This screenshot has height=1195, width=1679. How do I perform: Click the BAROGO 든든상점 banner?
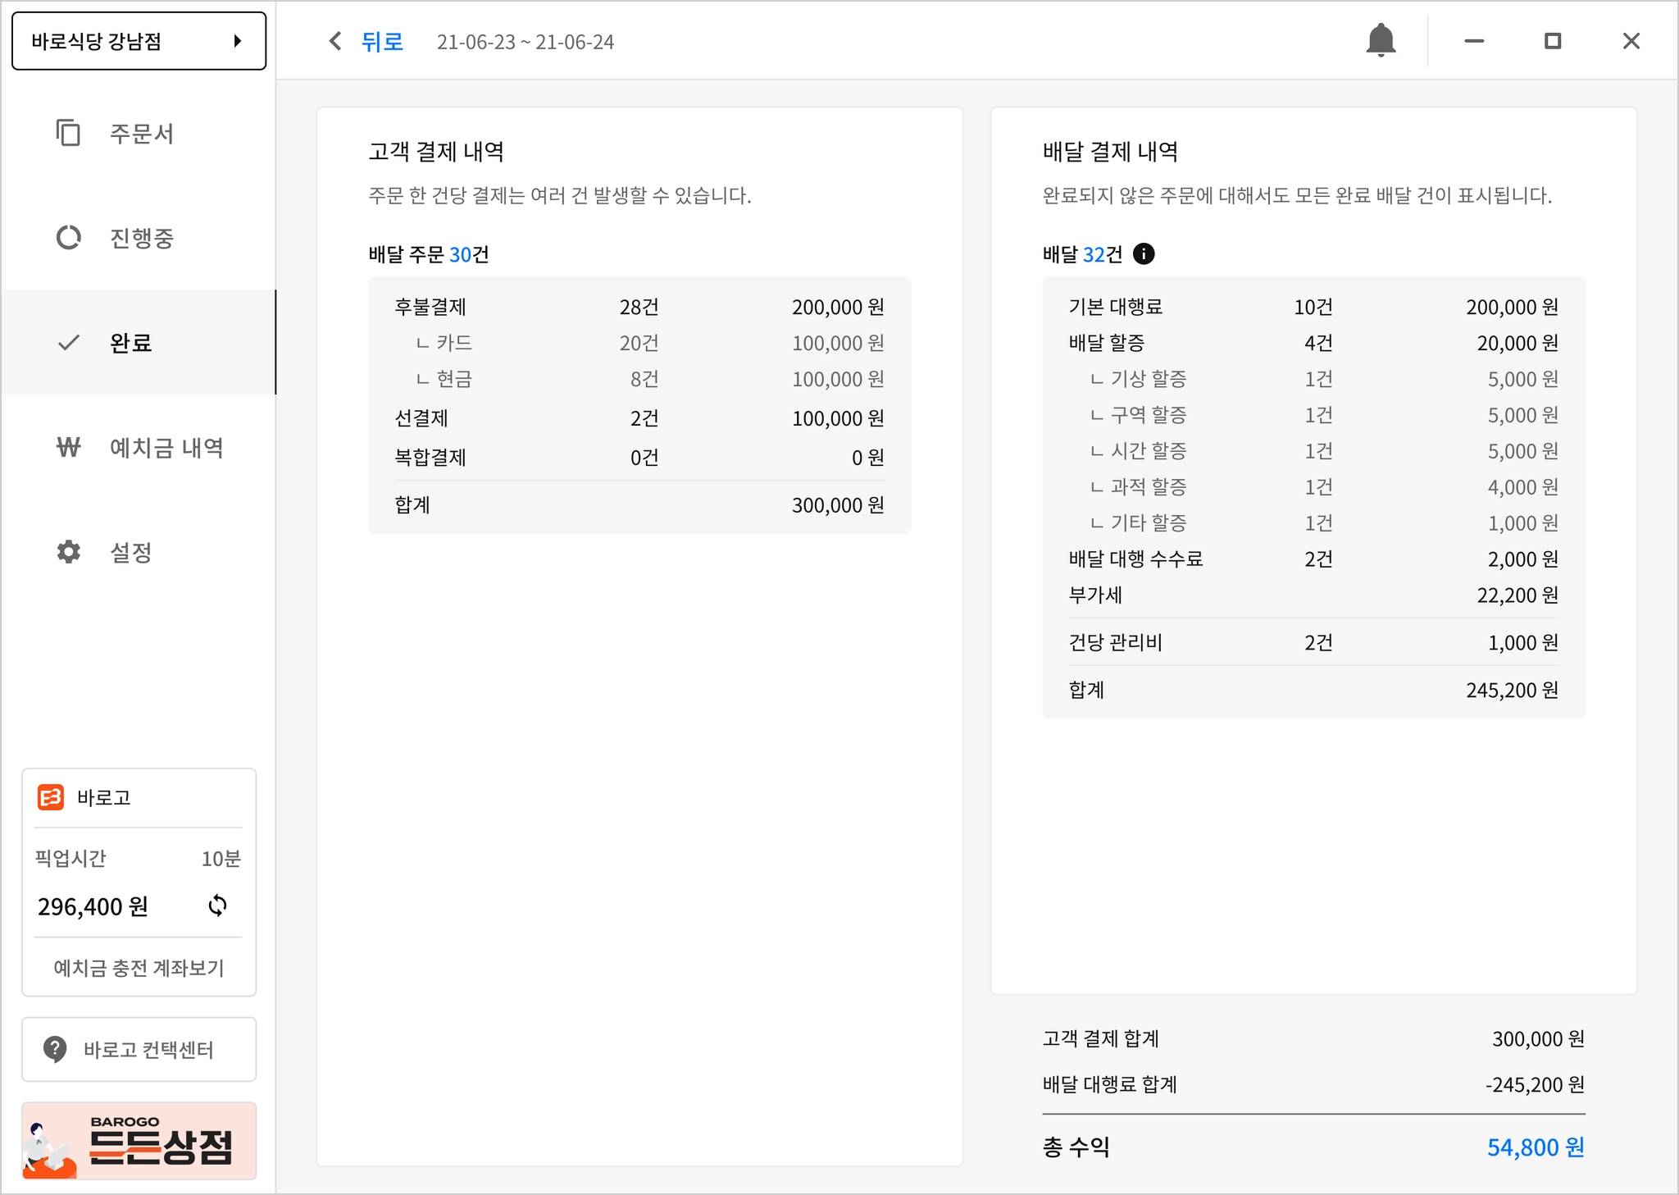[x=139, y=1141]
